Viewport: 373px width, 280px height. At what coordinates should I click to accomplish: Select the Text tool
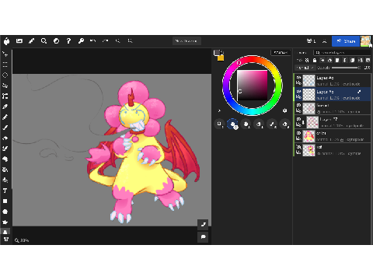pyautogui.click(x=5, y=191)
